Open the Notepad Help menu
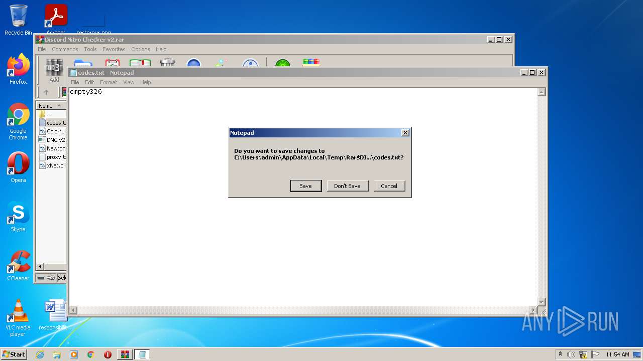 (145, 82)
